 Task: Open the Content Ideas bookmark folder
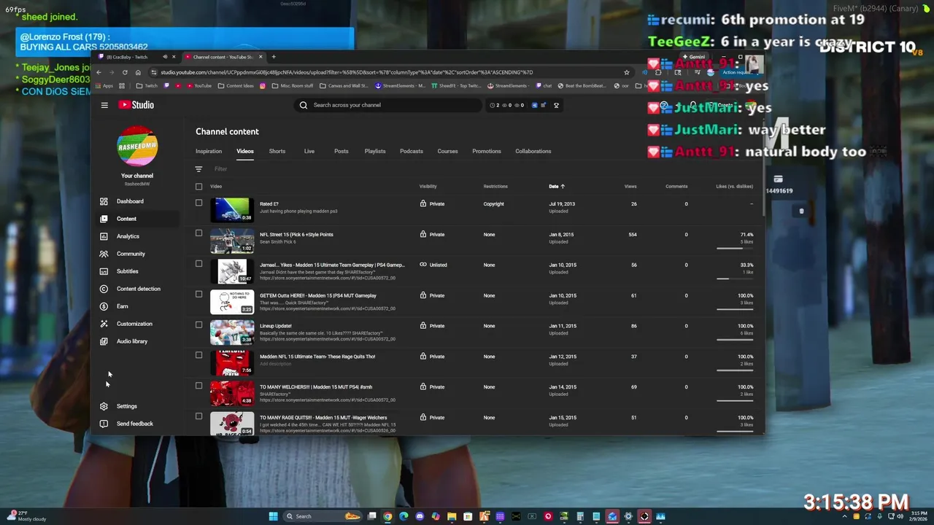tap(236, 86)
